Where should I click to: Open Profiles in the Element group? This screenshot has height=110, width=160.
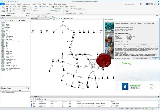pyautogui.click(x=58, y=11)
